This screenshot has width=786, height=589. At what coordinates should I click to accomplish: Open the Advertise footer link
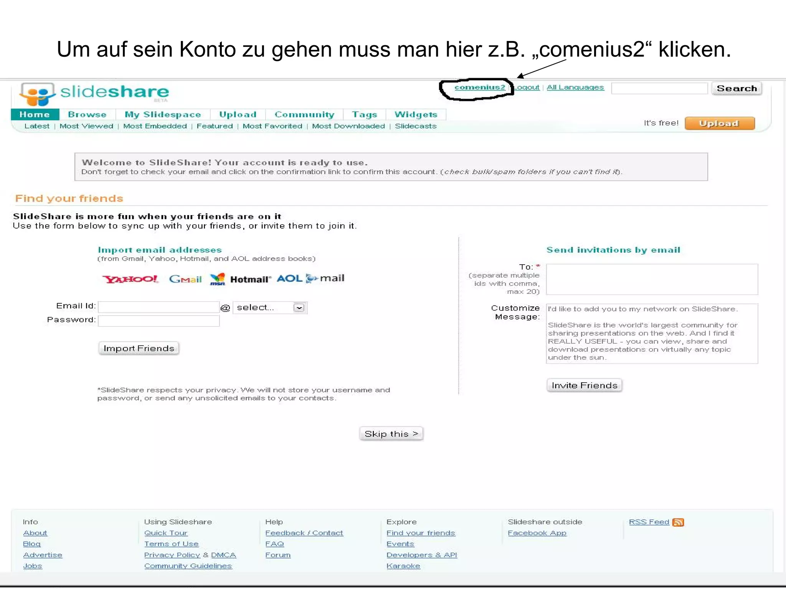click(43, 555)
